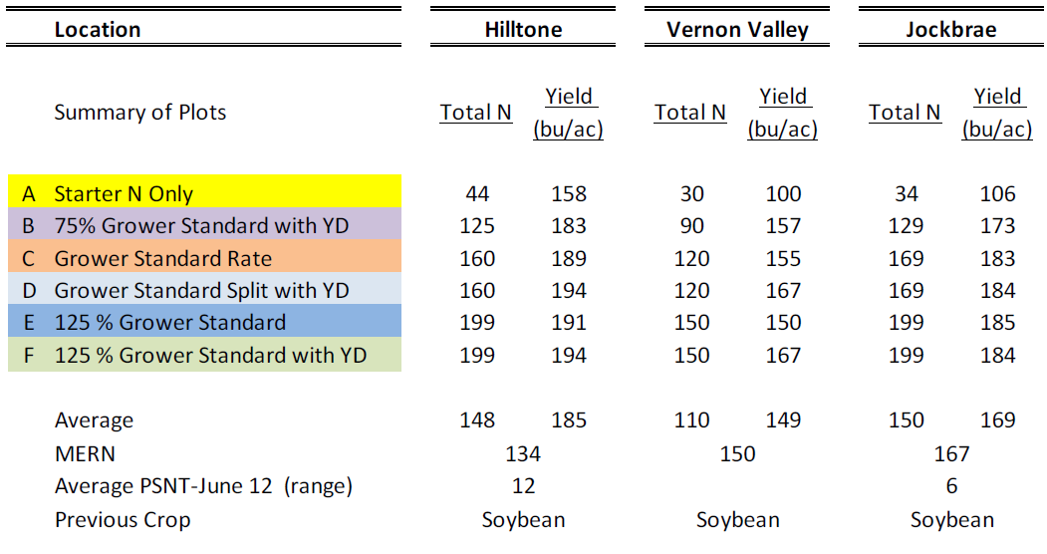
Task: Select the green 125 % Grower Standard with YD row
Action: click(210, 355)
